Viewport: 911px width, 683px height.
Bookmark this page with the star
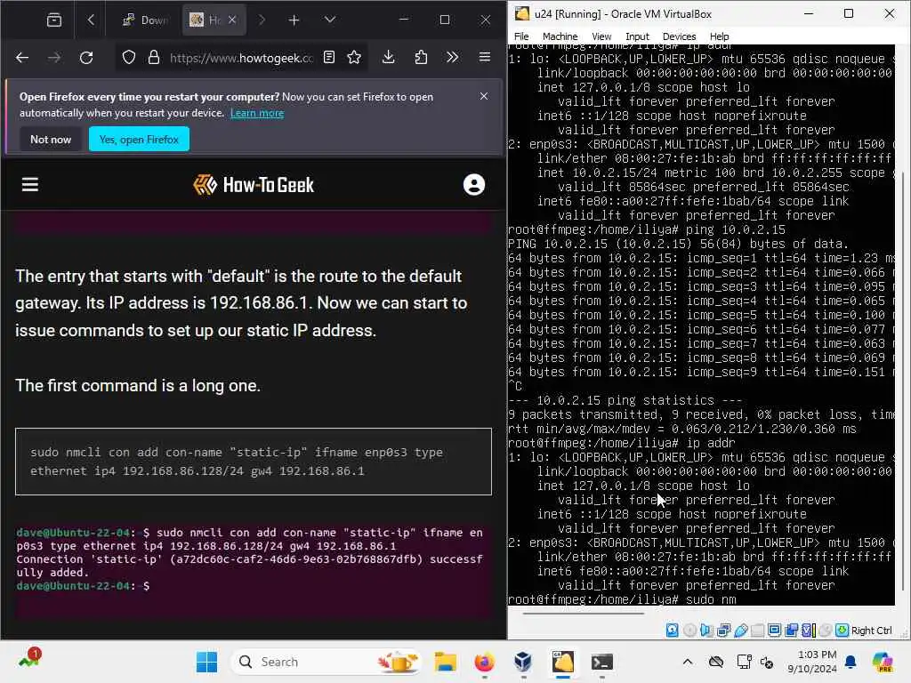pyautogui.click(x=354, y=57)
